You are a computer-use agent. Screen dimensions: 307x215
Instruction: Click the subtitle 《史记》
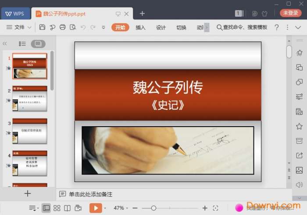tap(168, 105)
